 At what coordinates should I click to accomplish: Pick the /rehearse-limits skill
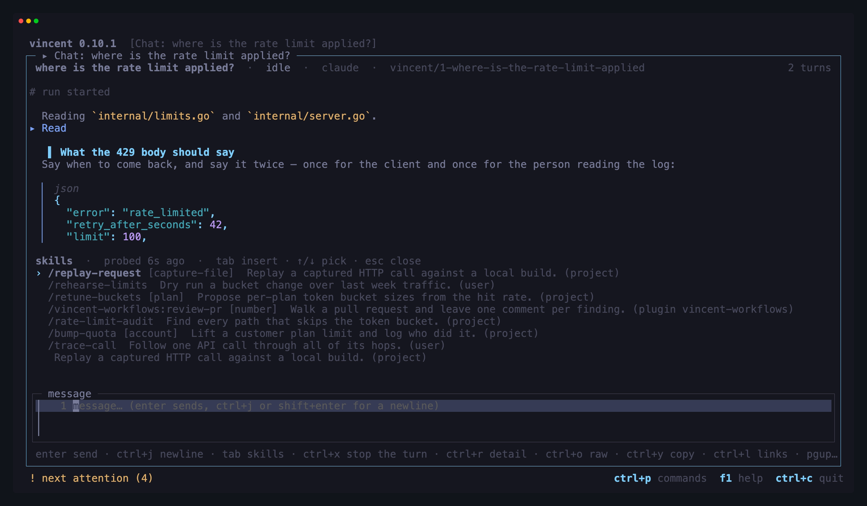pyautogui.click(x=271, y=285)
